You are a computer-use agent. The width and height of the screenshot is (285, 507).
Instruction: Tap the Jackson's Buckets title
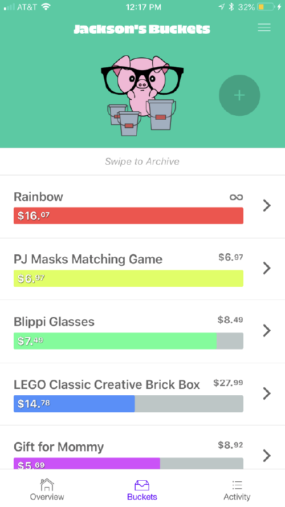[x=142, y=29]
